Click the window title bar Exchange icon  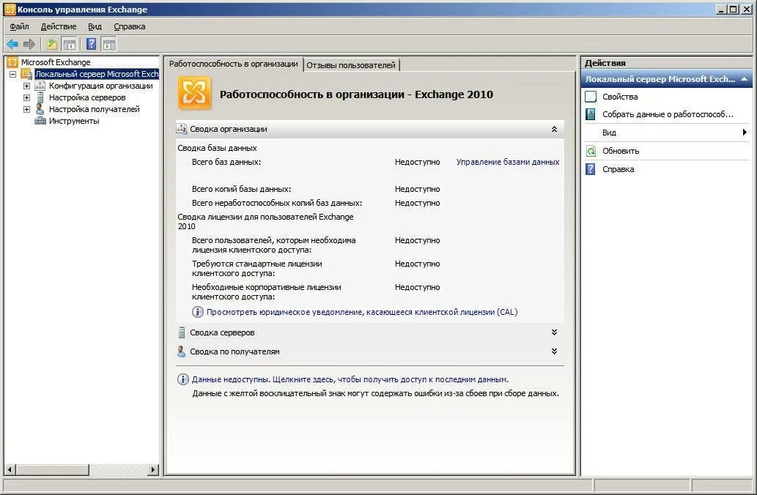[10, 10]
